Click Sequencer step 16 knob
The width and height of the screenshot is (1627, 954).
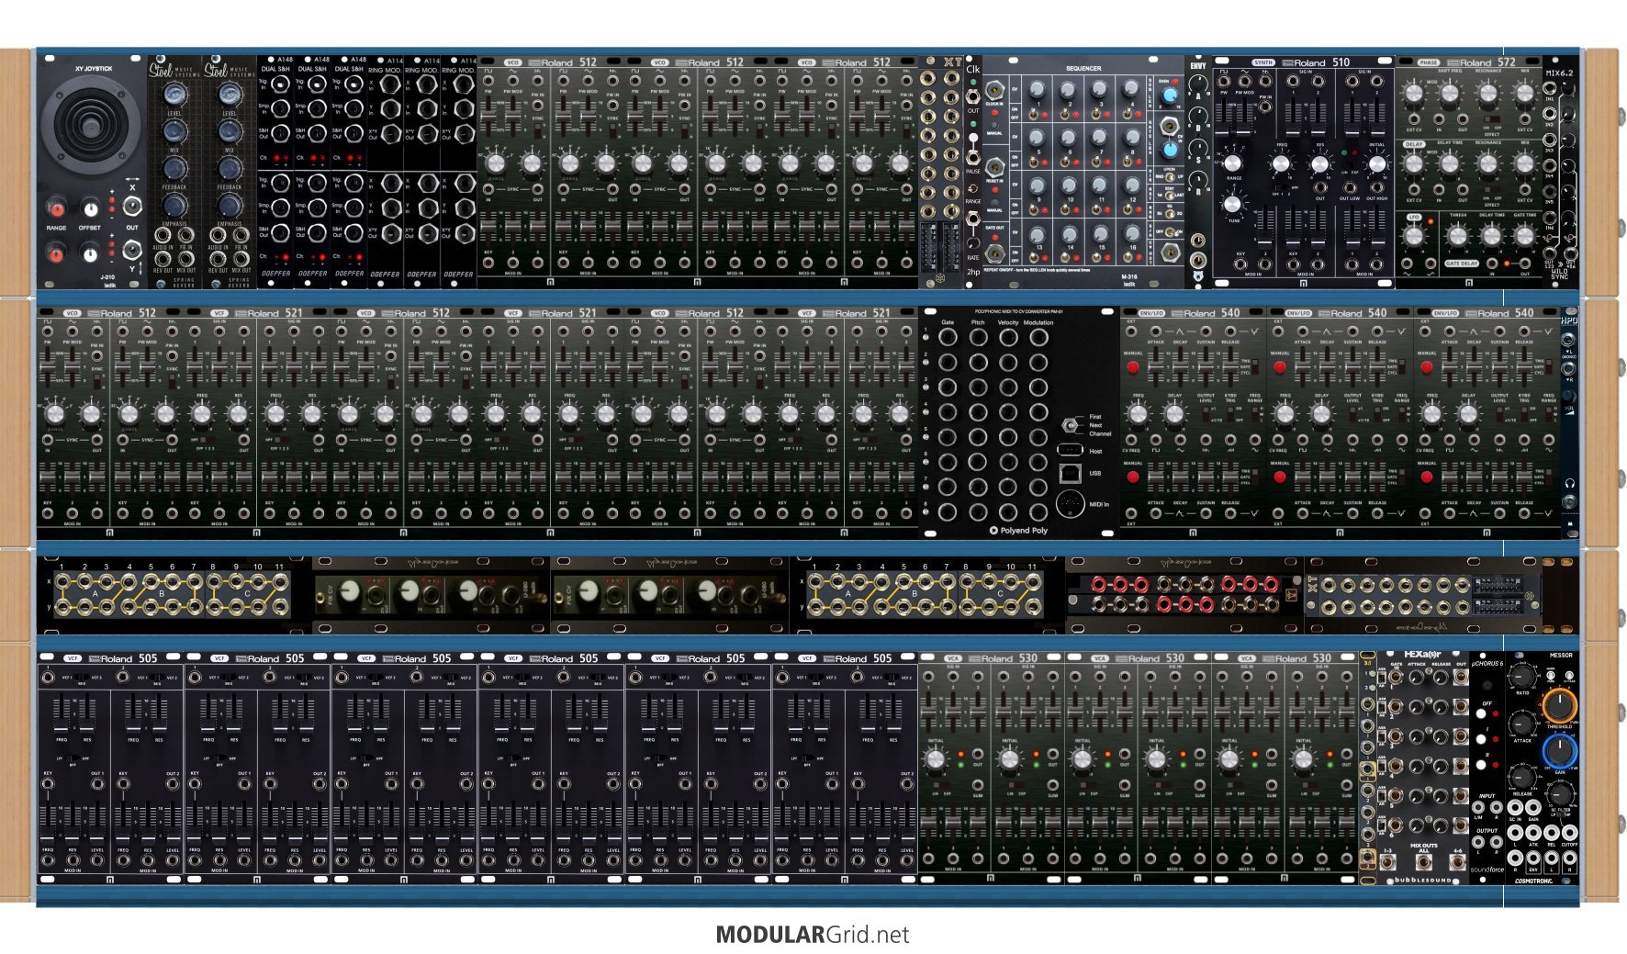click(x=1132, y=236)
